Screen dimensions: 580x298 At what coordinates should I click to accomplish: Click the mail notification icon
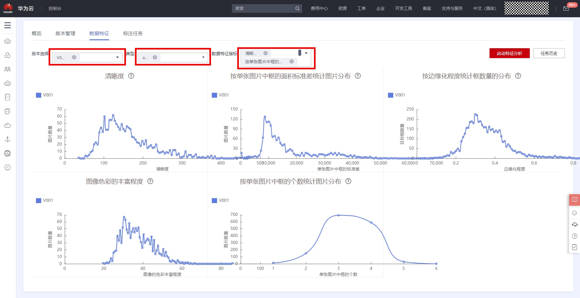(566, 9)
